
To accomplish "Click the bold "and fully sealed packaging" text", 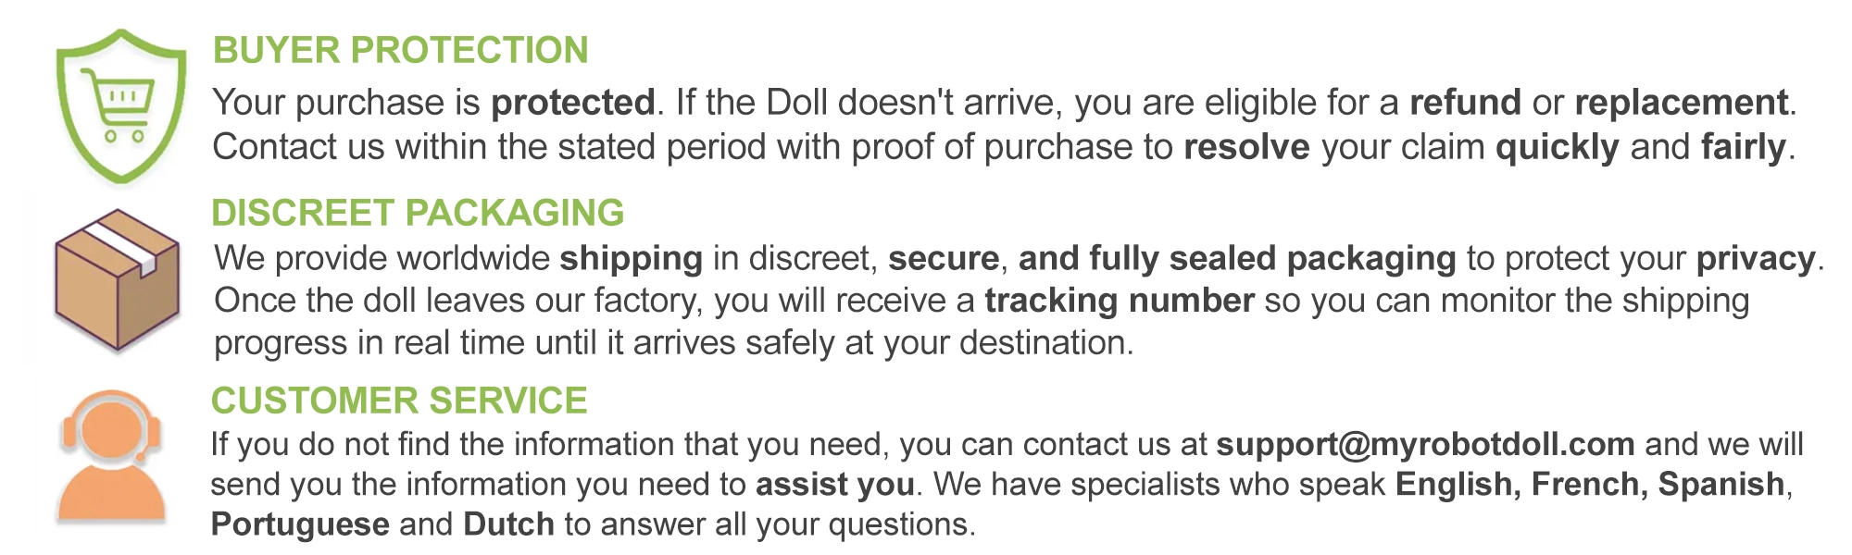I will (1237, 258).
